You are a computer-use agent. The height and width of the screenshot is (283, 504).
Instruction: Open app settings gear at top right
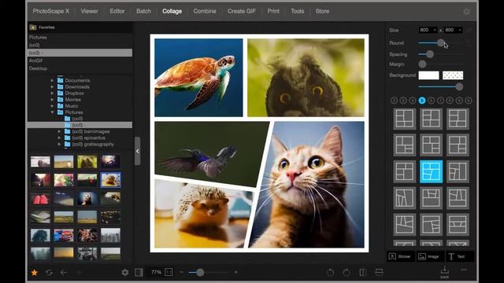tap(466, 12)
